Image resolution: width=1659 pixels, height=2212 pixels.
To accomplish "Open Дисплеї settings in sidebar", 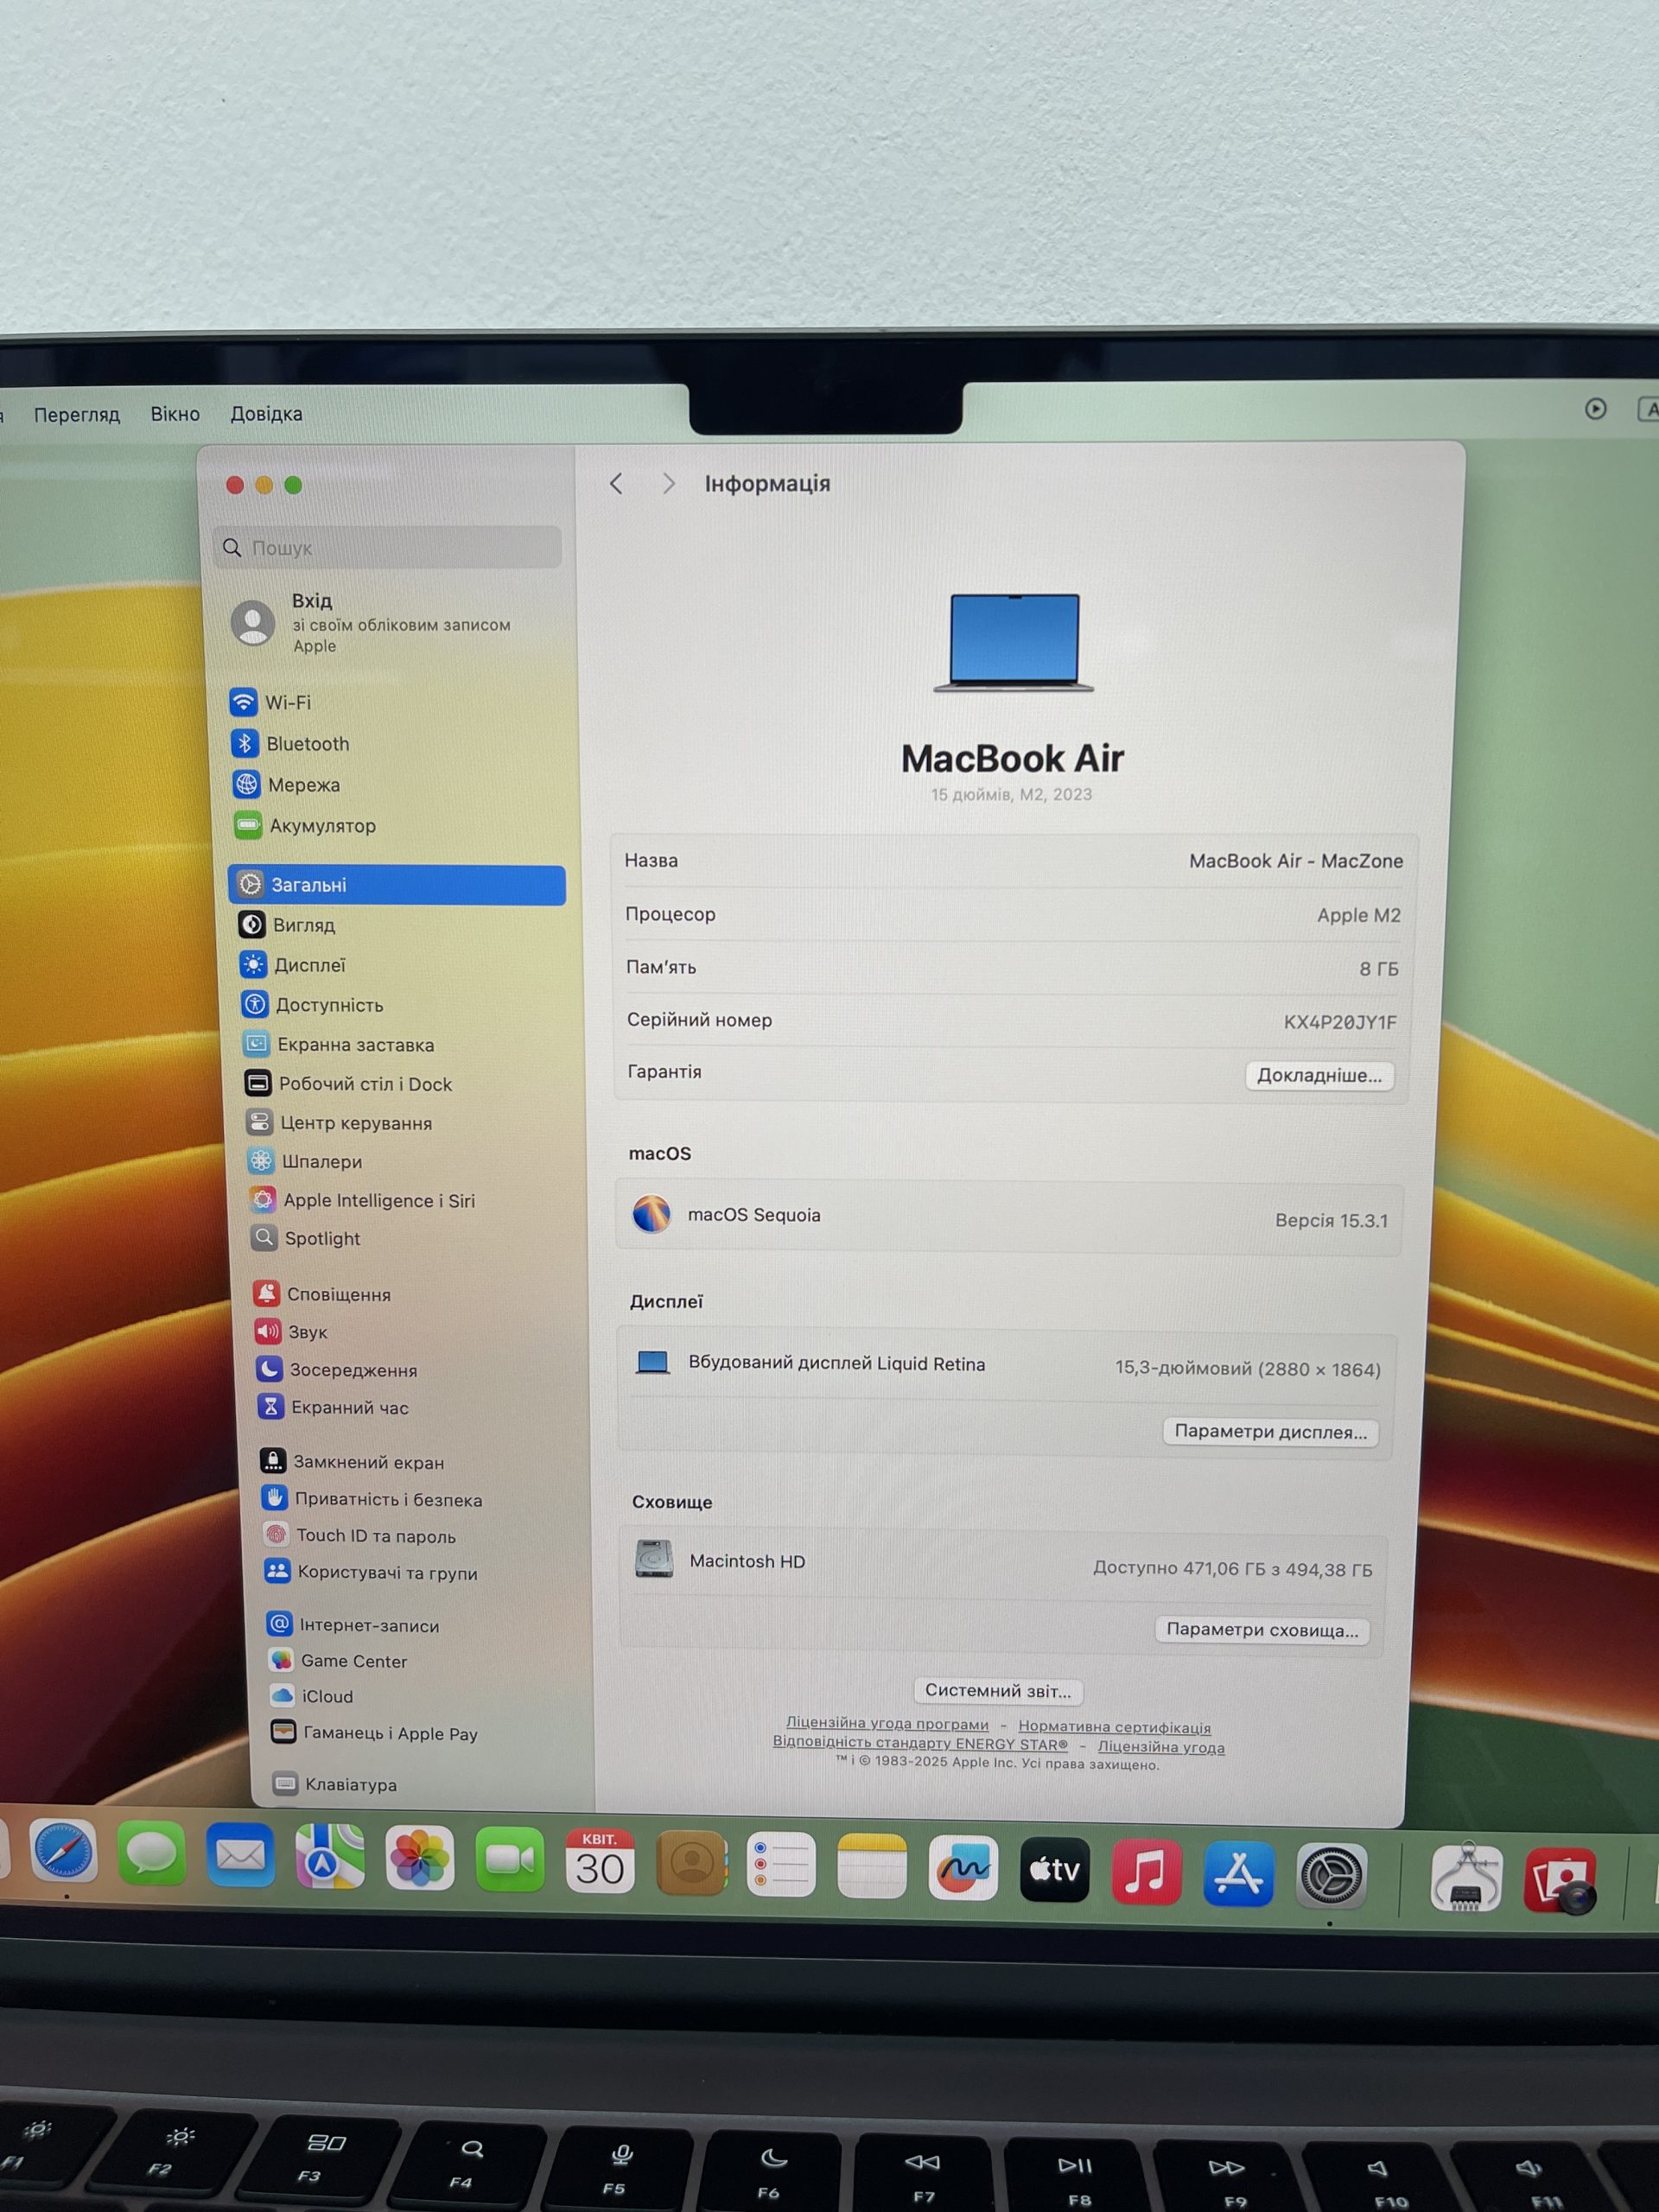I will 293,965.
